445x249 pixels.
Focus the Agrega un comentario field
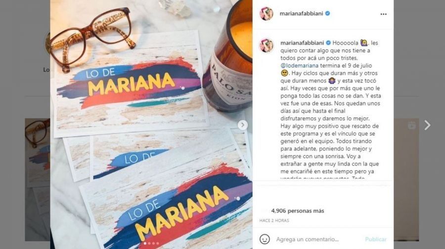318,239
